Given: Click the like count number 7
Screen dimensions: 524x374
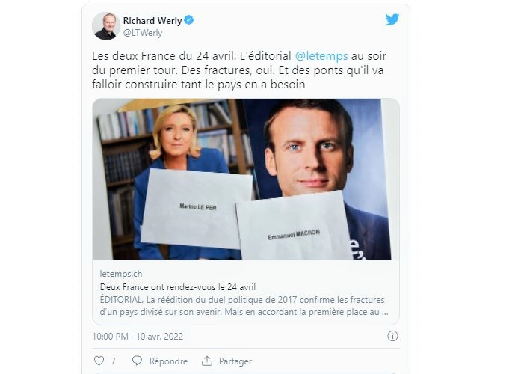Looking at the screenshot, I should pyautogui.click(x=114, y=361).
